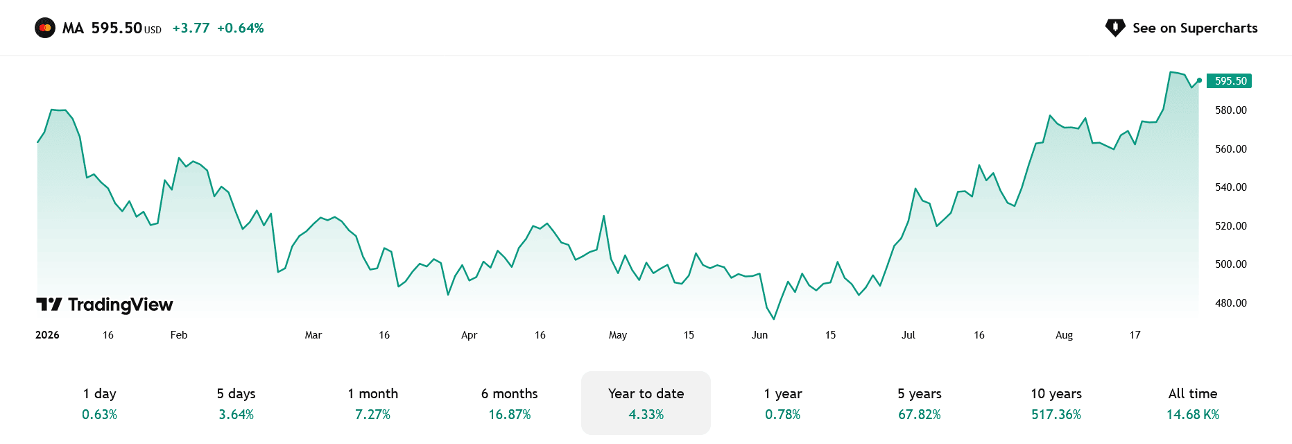Click the 595.50 current price label
This screenshot has width=1292, height=444.
pyautogui.click(x=1230, y=81)
